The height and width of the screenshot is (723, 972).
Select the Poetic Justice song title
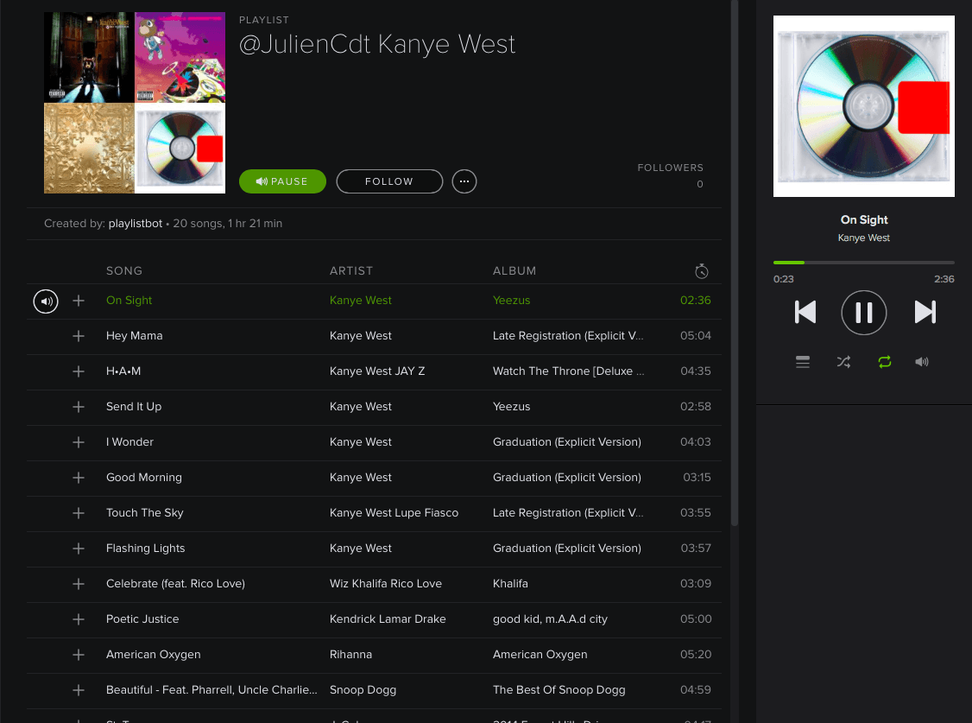[142, 619]
